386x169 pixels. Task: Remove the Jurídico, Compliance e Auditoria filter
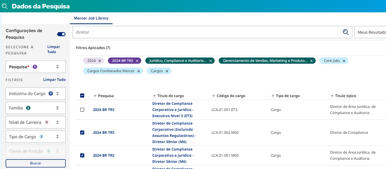(x=210, y=61)
